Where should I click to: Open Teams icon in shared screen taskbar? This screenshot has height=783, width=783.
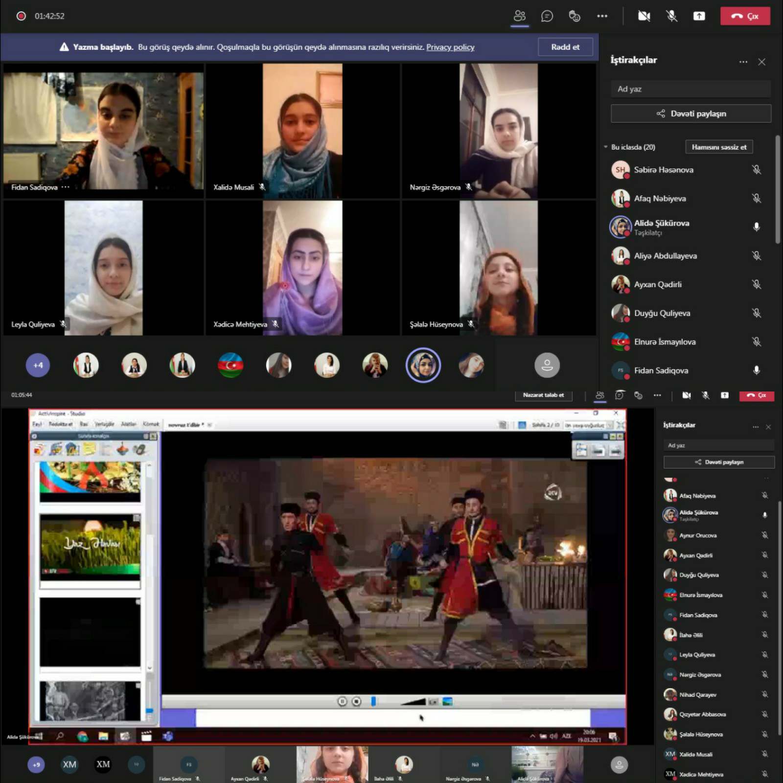coord(168,736)
